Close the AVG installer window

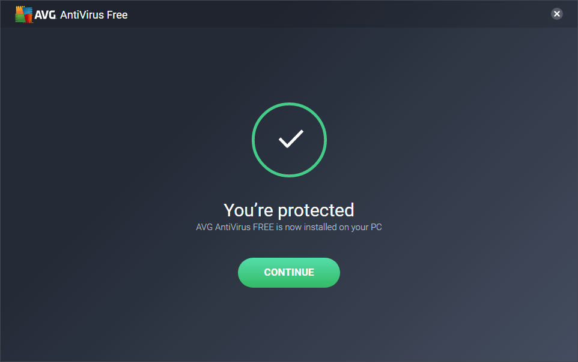[557, 14]
